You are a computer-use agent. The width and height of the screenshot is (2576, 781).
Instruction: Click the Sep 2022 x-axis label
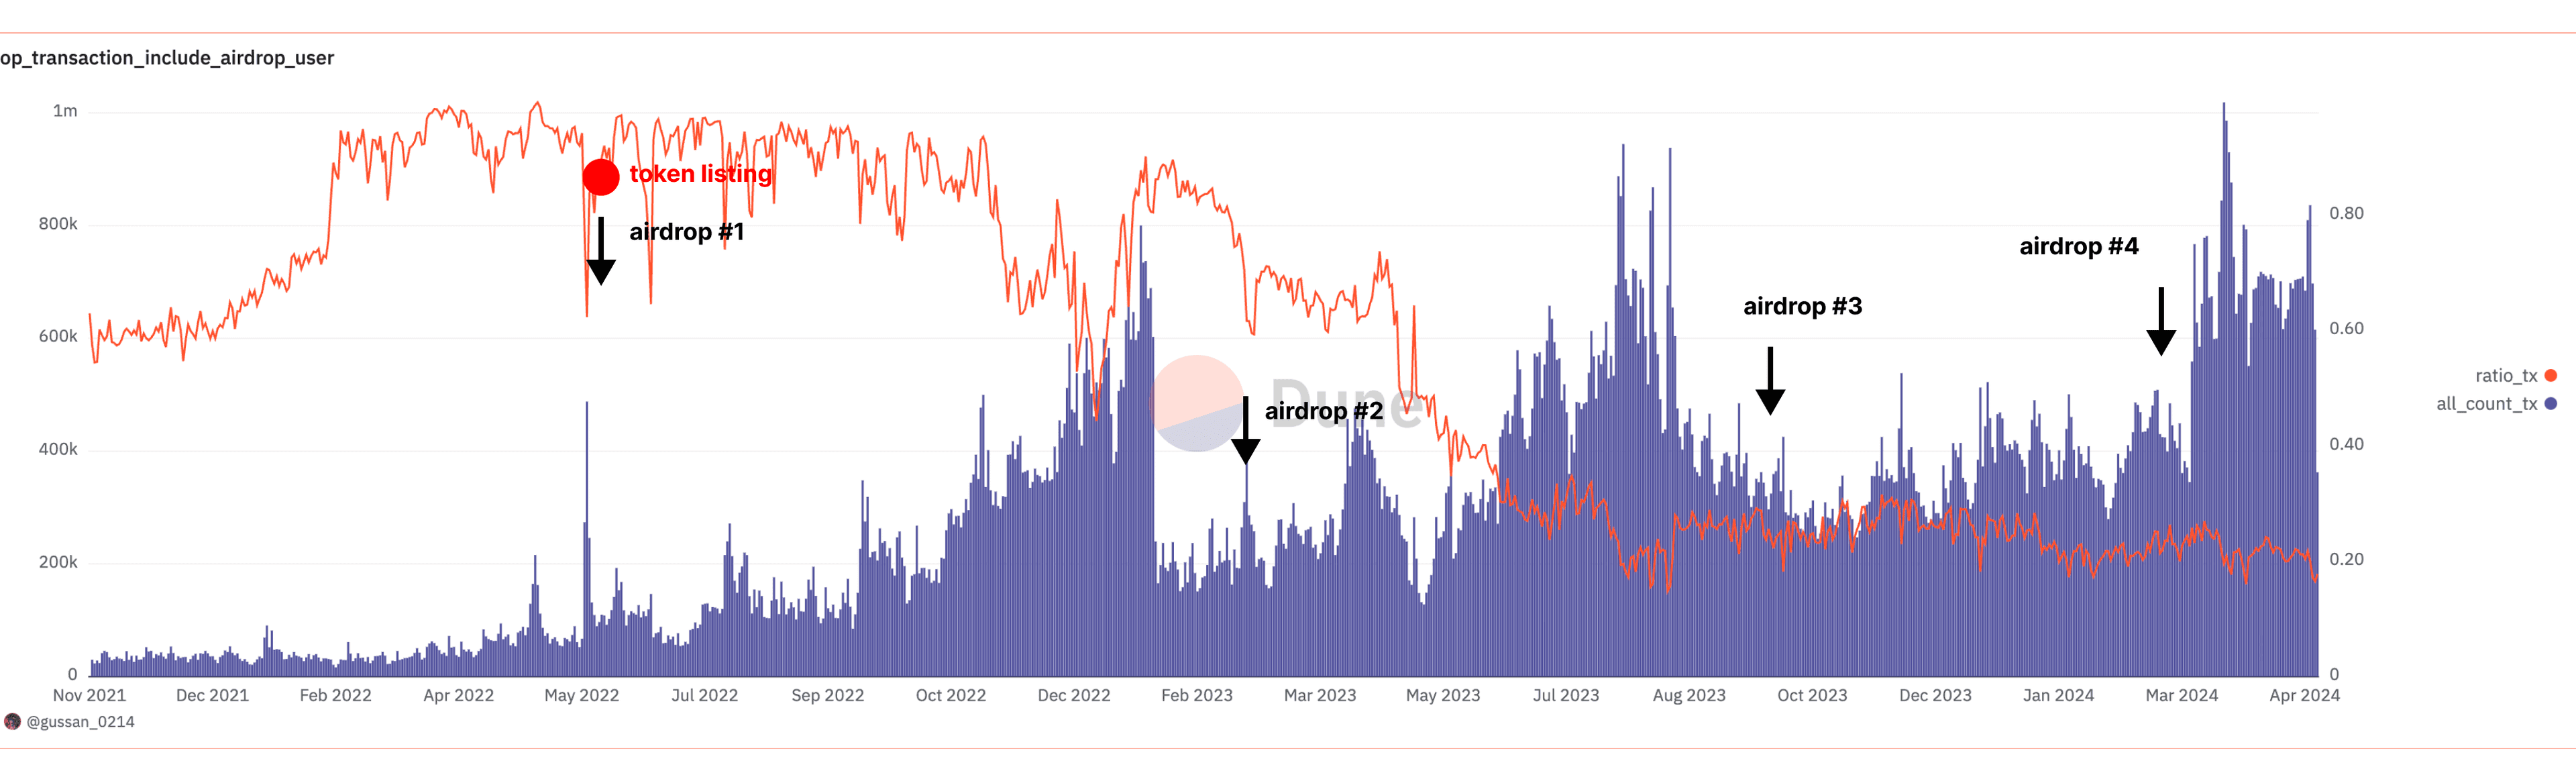[x=827, y=696]
